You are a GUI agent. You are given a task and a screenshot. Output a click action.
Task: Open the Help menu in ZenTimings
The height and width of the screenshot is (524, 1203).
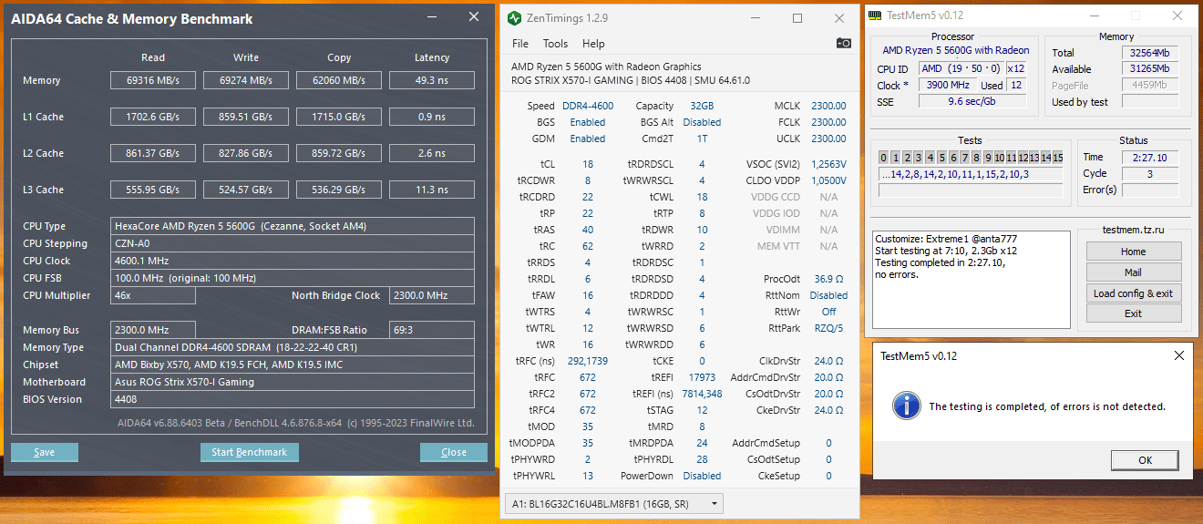593,43
